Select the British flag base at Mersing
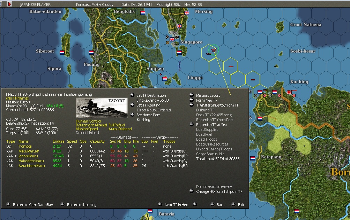350x220 pixels. point(187,13)
